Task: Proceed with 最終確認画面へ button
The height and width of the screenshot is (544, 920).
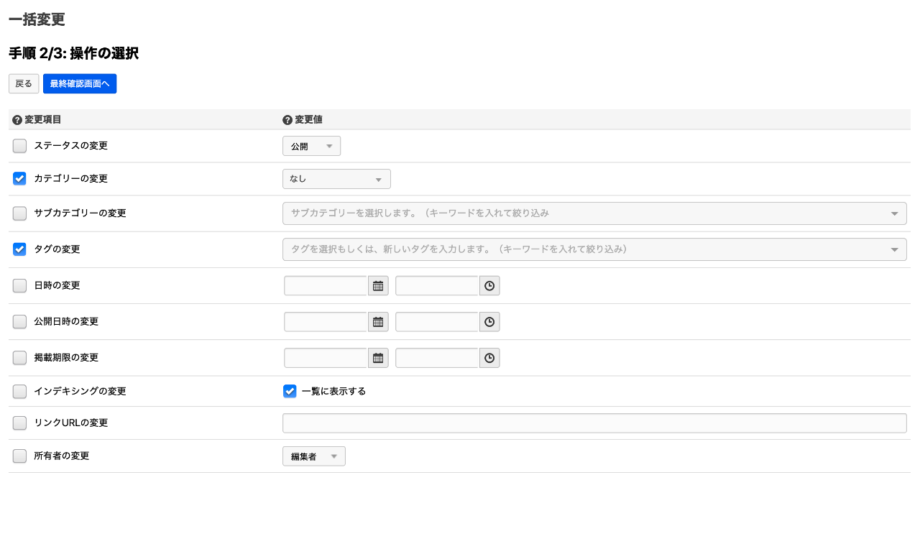Action: tap(80, 84)
